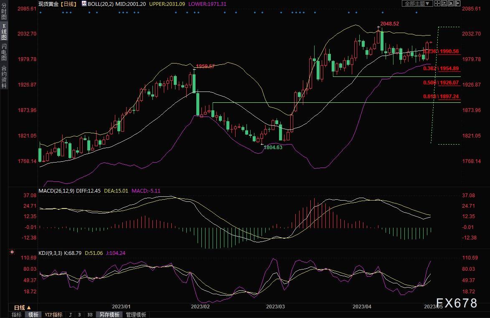Click the DIFF:12.45 MACD value
Screen dimensions: 490x318
tap(89, 191)
